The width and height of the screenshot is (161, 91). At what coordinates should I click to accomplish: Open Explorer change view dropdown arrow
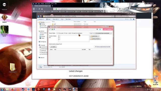point(128,19)
